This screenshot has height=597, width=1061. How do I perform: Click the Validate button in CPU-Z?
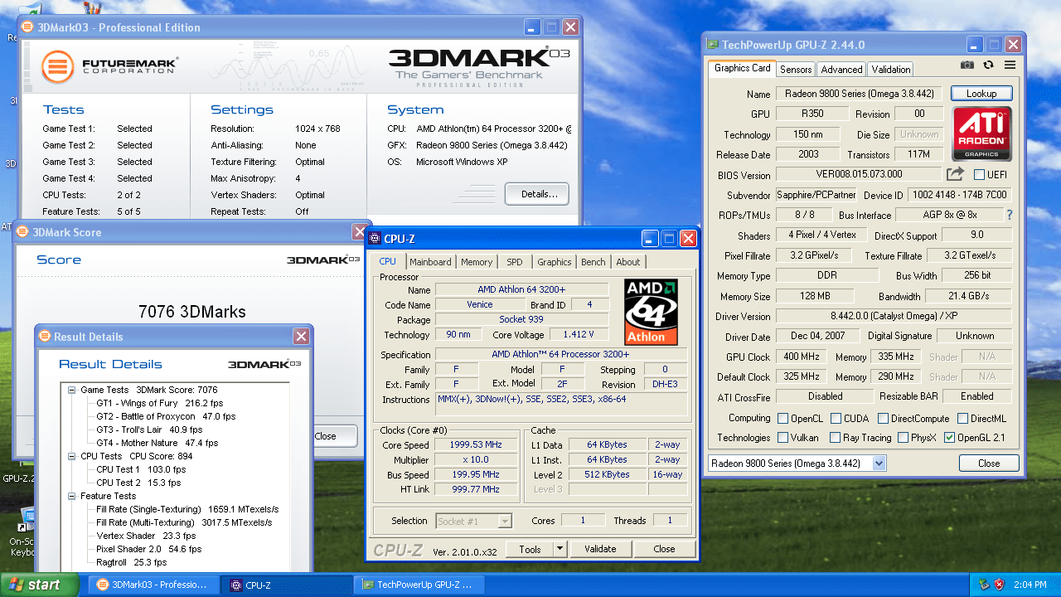pyautogui.click(x=600, y=549)
